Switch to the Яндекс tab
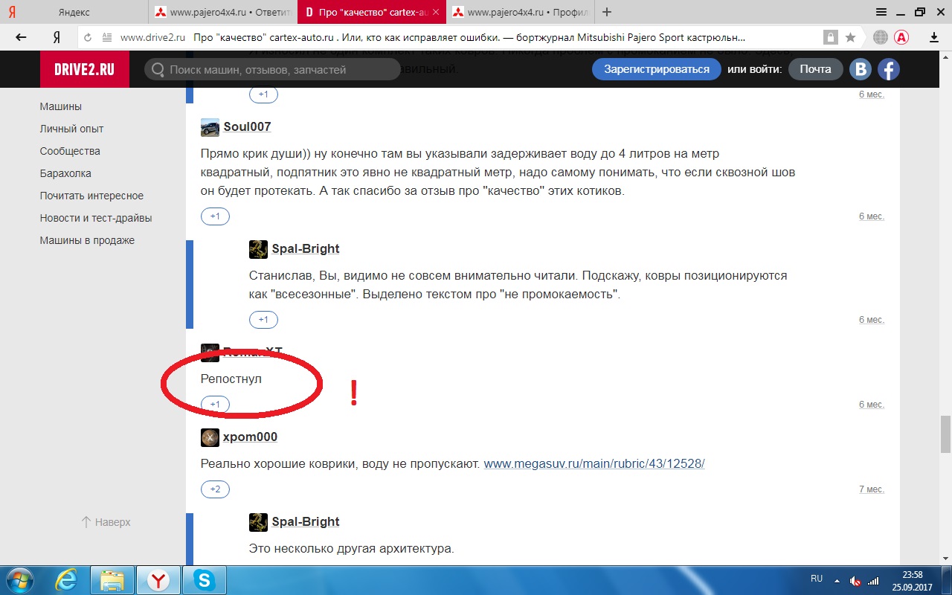Image resolution: width=952 pixels, height=595 pixels. (74, 12)
